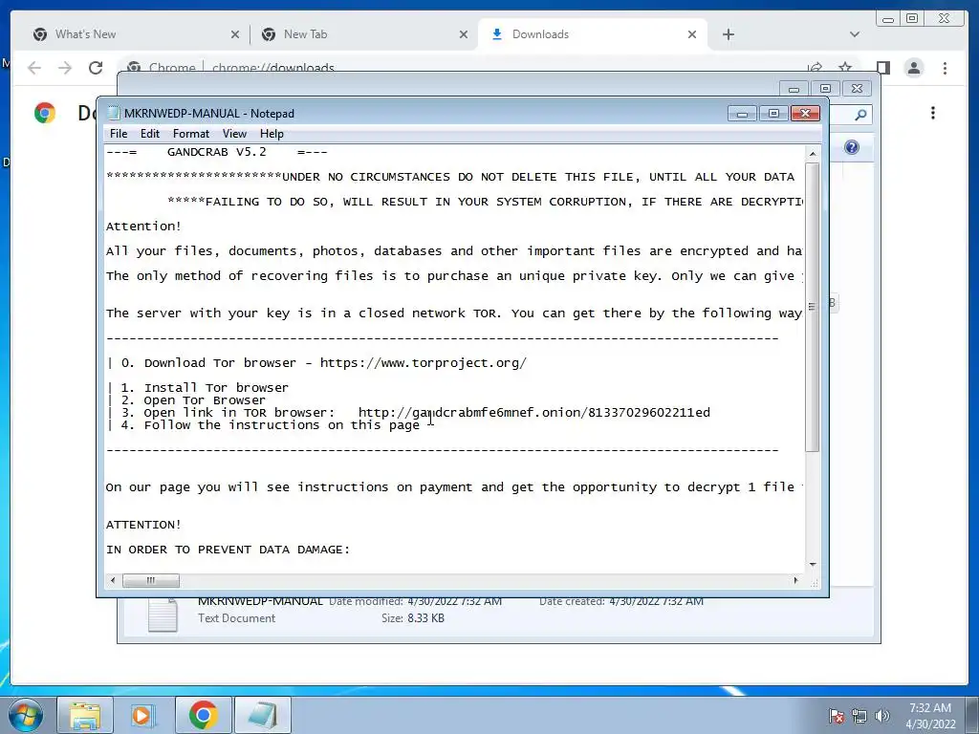Minimize the Notepad window

point(742,113)
